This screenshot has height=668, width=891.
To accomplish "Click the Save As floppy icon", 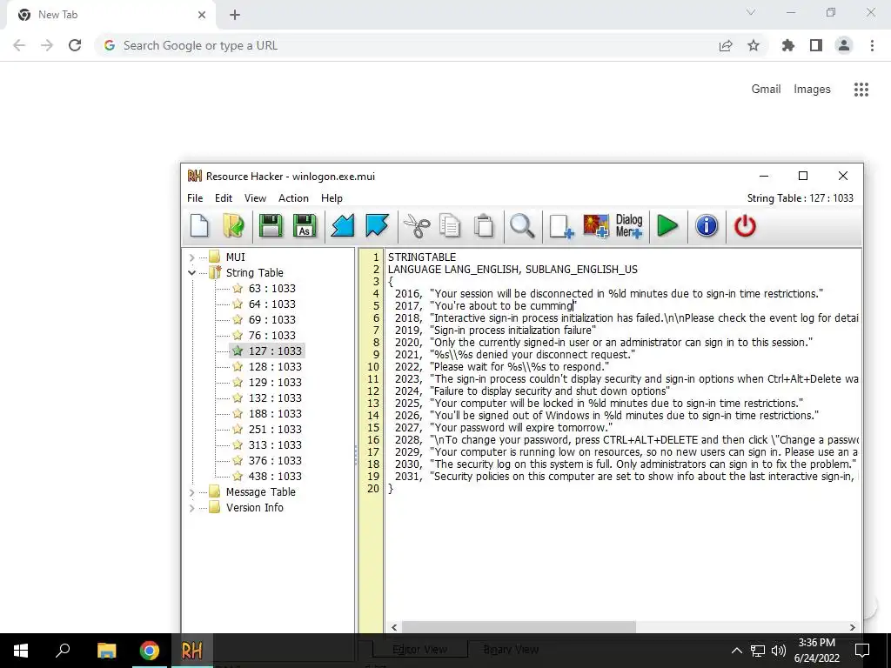I will pos(305,226).
